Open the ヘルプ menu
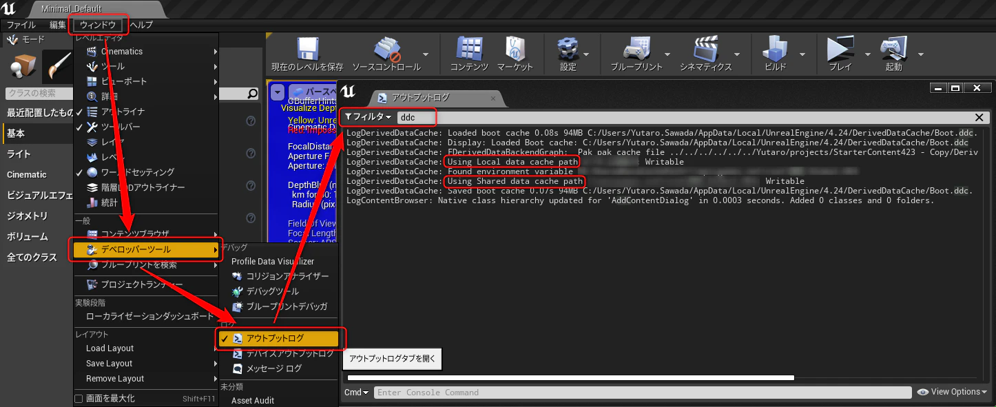 pyautogui.click(x=141, y=25)
